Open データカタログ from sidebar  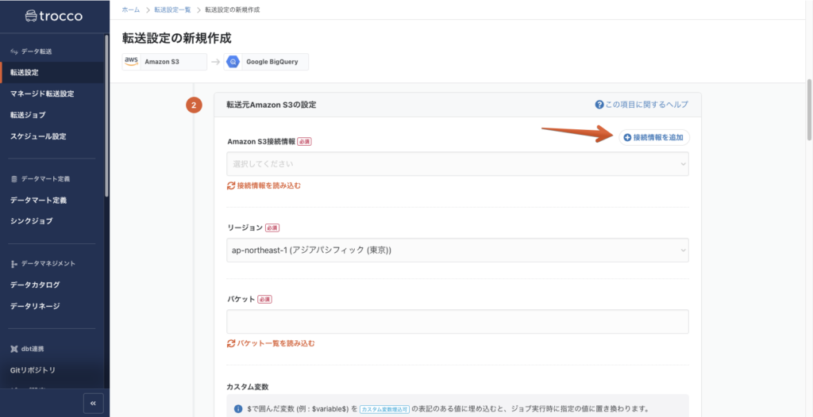tap(35, 285)
